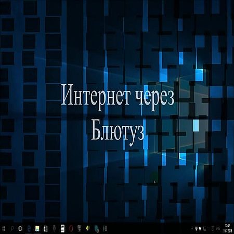Open the Windows Start menu
Image resolution: width=234 pixels, height=234 pixels.
(x=4, y=229)
